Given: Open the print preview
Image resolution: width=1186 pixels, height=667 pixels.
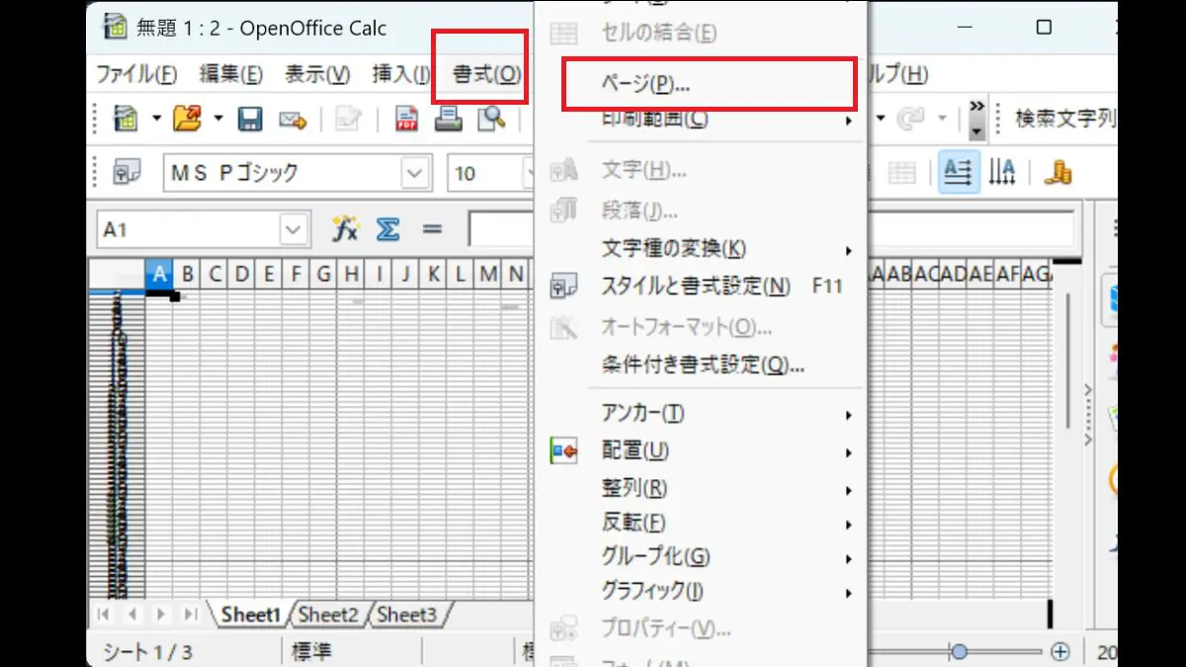Looking at the screenshot, I should click(491, 120).
